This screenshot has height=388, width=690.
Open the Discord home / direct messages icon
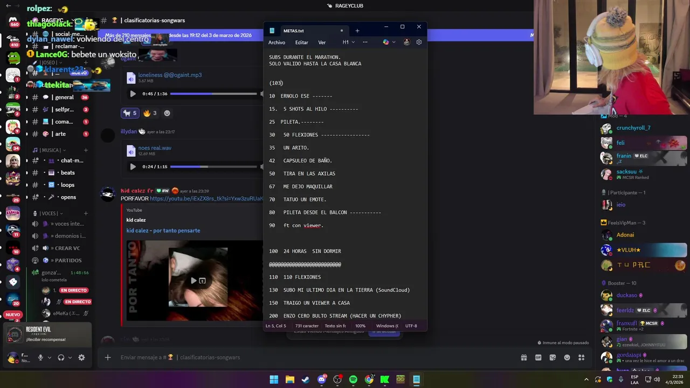click(13, 20)
